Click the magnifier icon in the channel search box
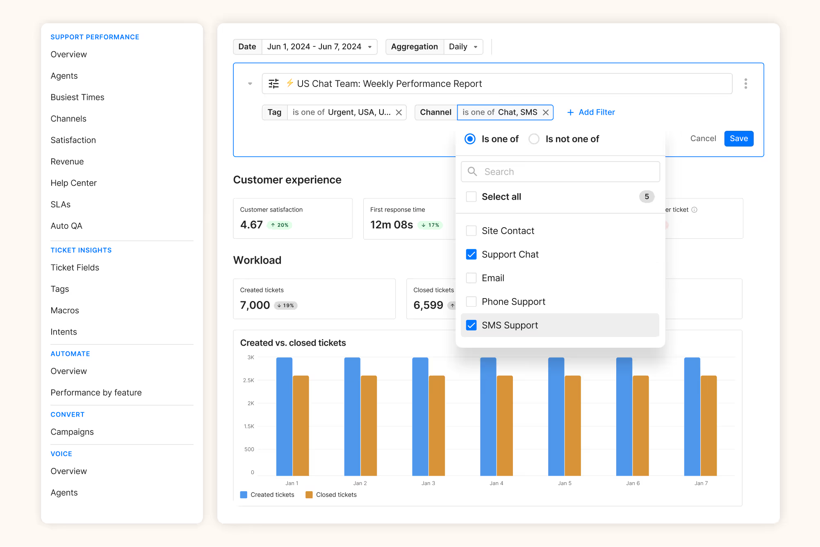Viewport: 820px width, 547px height. (x=472, y=171)
